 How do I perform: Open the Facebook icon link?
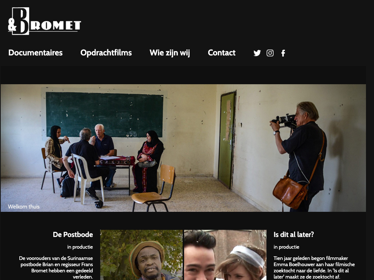(283, 53)
